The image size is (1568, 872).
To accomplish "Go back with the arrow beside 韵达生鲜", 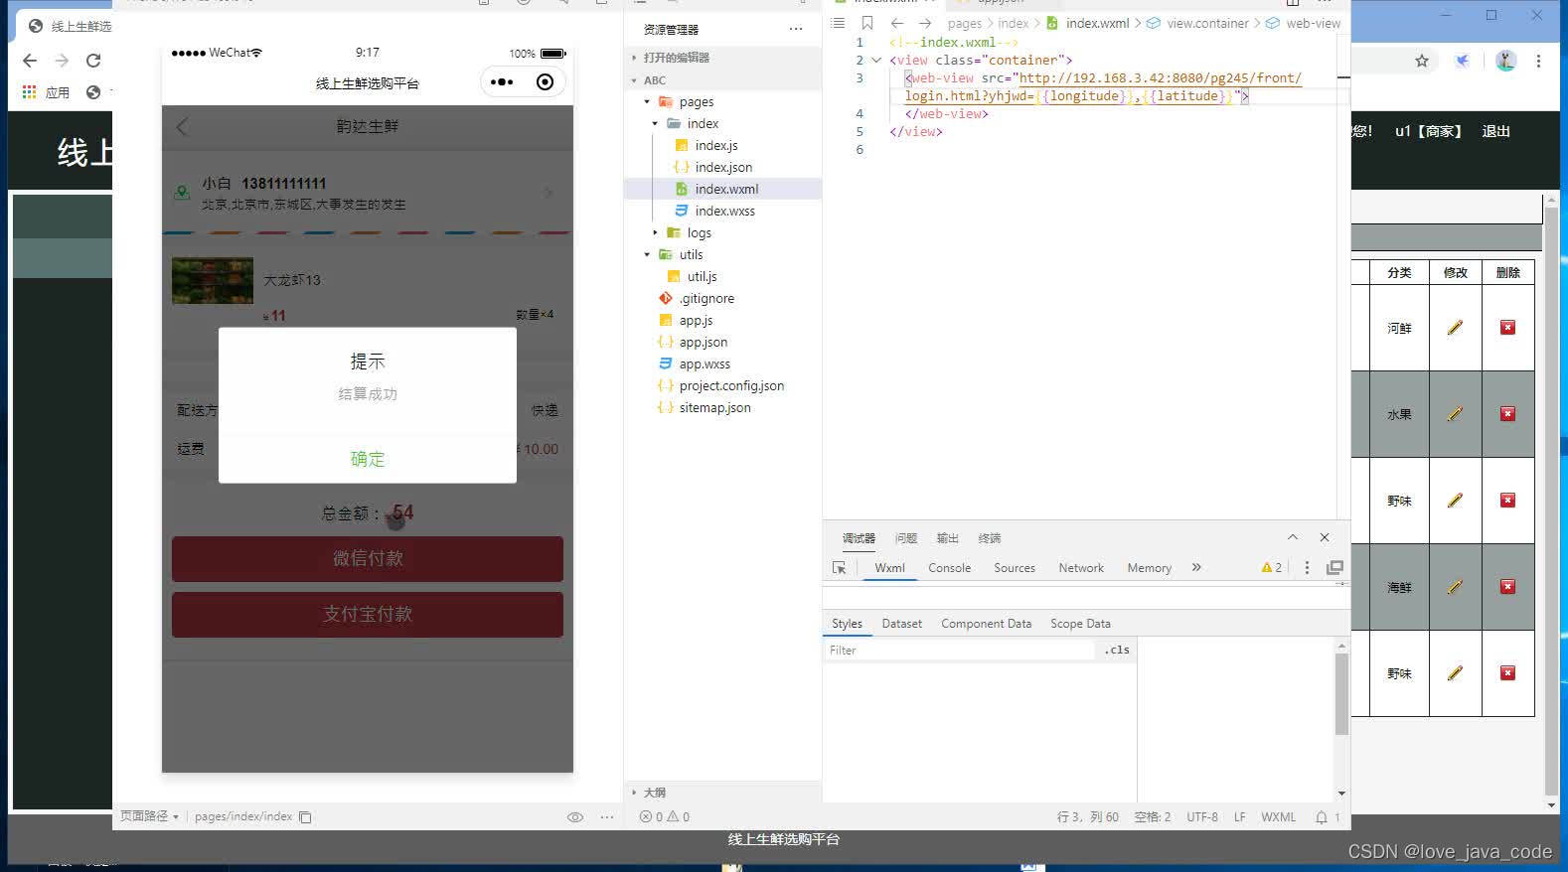I will click(182, 126).
